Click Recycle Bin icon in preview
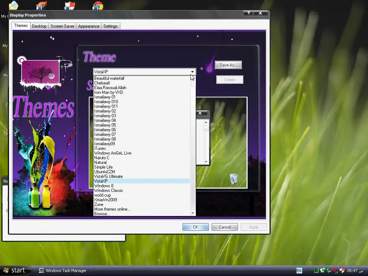Viewport: 368px width, 276px height. coord(234,179)
